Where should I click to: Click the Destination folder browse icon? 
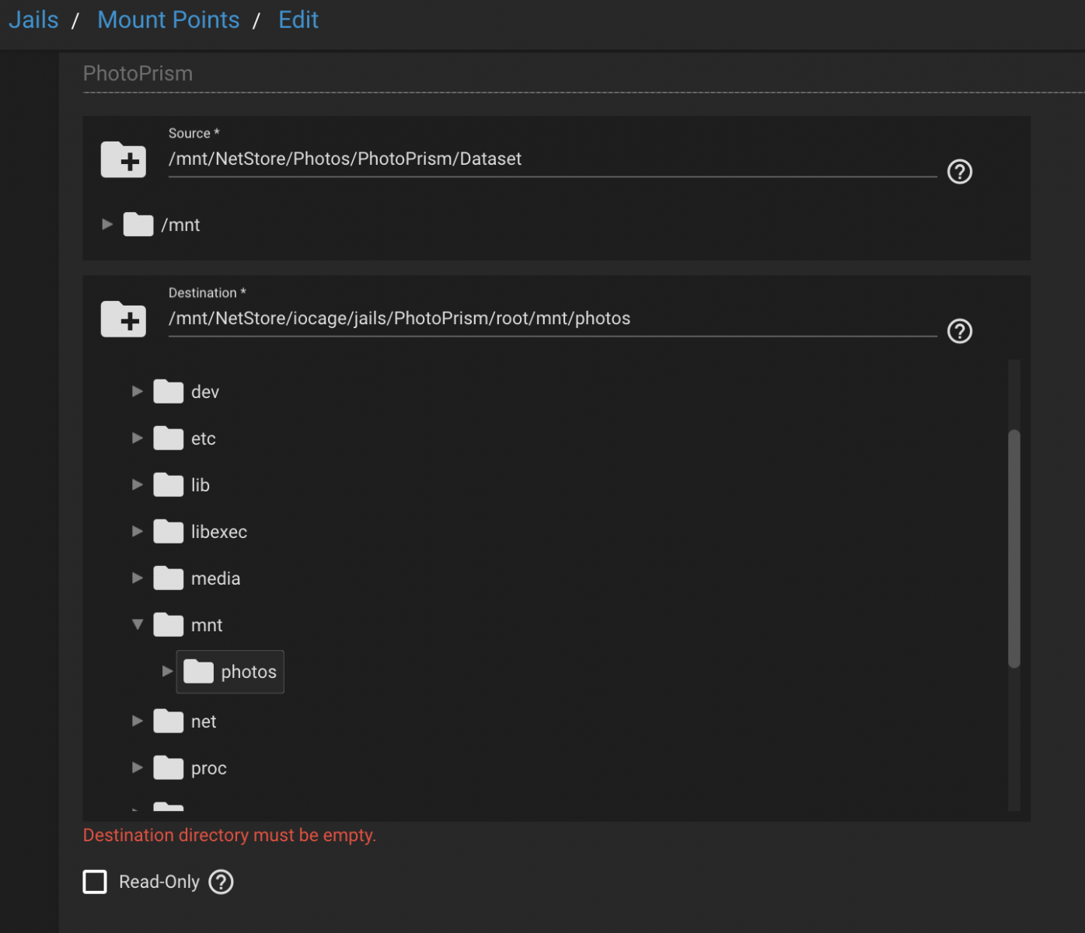(x=124, y=320)
